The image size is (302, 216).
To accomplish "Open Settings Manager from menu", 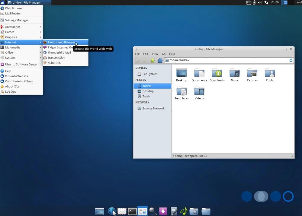I will tap(21, 20).
